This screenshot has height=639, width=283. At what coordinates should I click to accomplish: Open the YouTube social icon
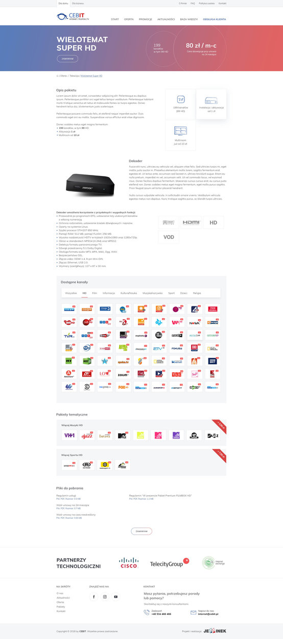(115, 597)
